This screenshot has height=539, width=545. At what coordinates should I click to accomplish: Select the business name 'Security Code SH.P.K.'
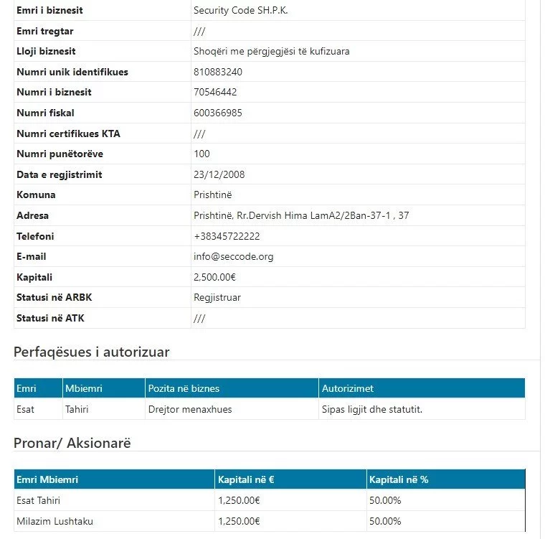(x=240, y=11)
